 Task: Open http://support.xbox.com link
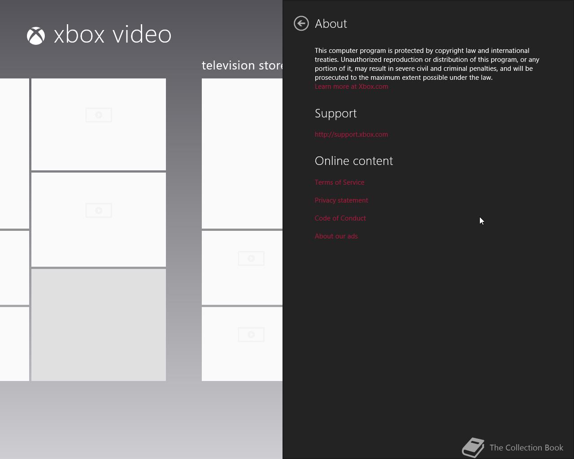(352, 134)
